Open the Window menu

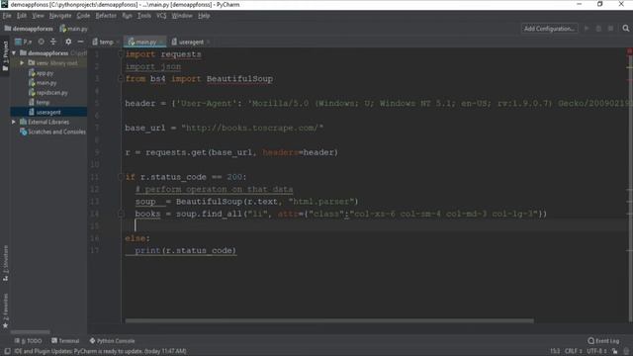point(182,16)
